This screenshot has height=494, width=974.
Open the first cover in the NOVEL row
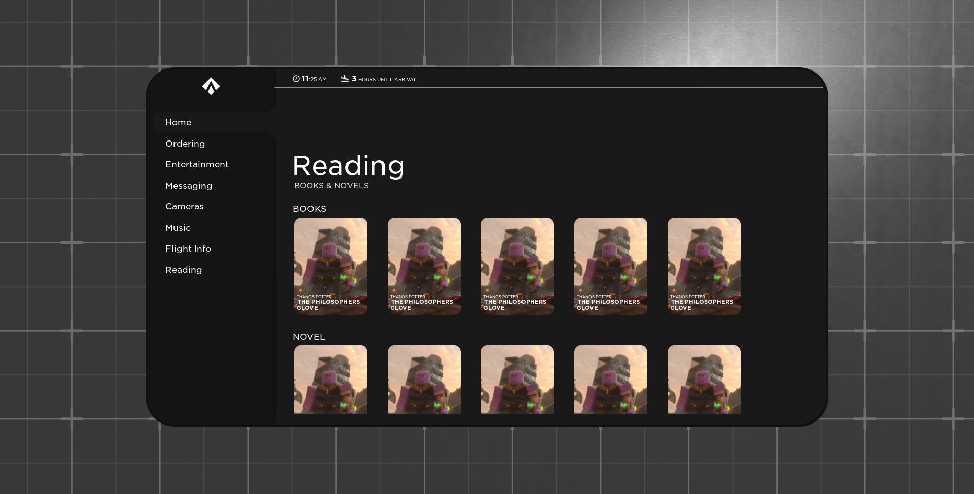(331, 379)
